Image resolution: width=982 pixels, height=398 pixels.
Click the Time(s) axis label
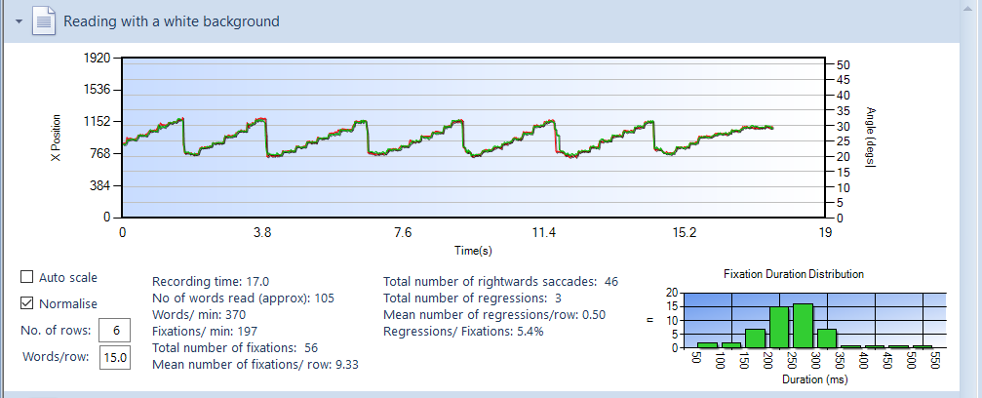(x=473, y=250)
